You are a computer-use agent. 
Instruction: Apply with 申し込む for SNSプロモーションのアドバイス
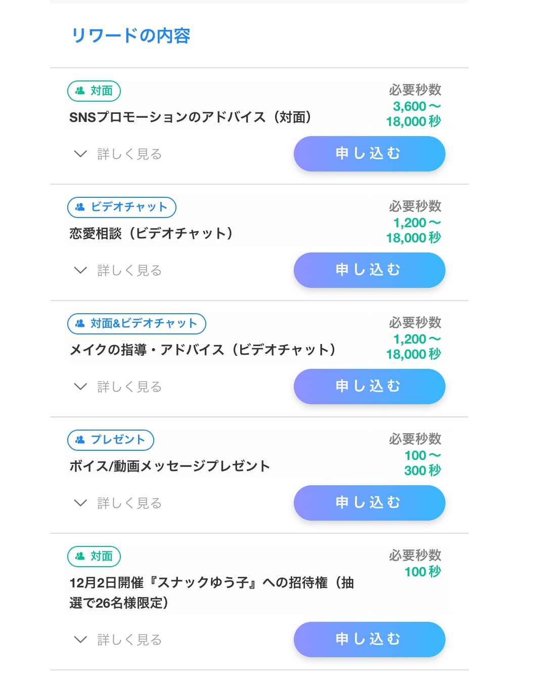coord(370,154)
